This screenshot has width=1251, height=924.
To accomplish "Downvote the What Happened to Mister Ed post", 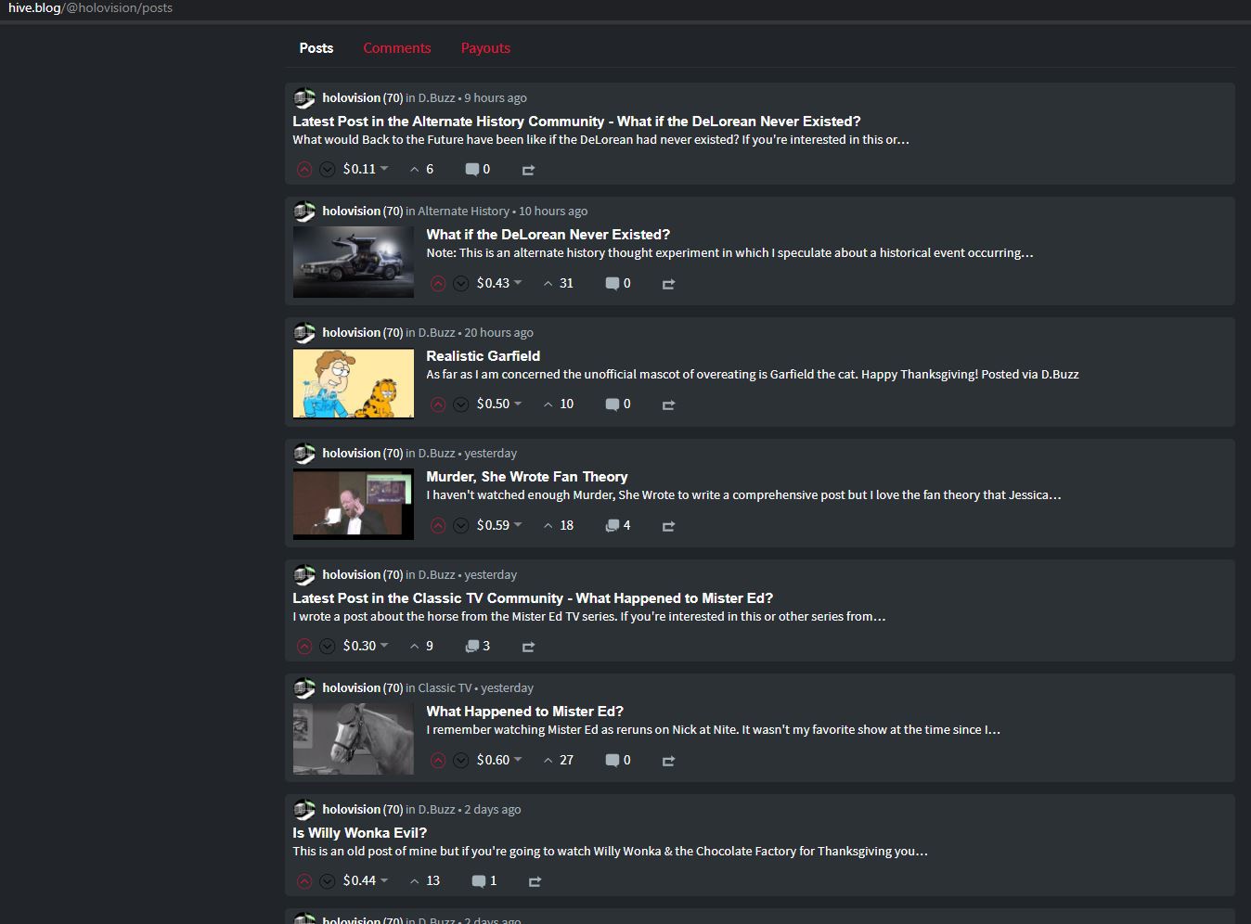I will pyautogui.click(x=461, y=760).
